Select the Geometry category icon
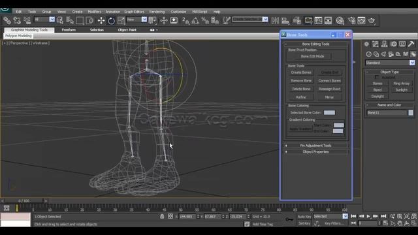418x235 pixels. (x=368, y=54)
